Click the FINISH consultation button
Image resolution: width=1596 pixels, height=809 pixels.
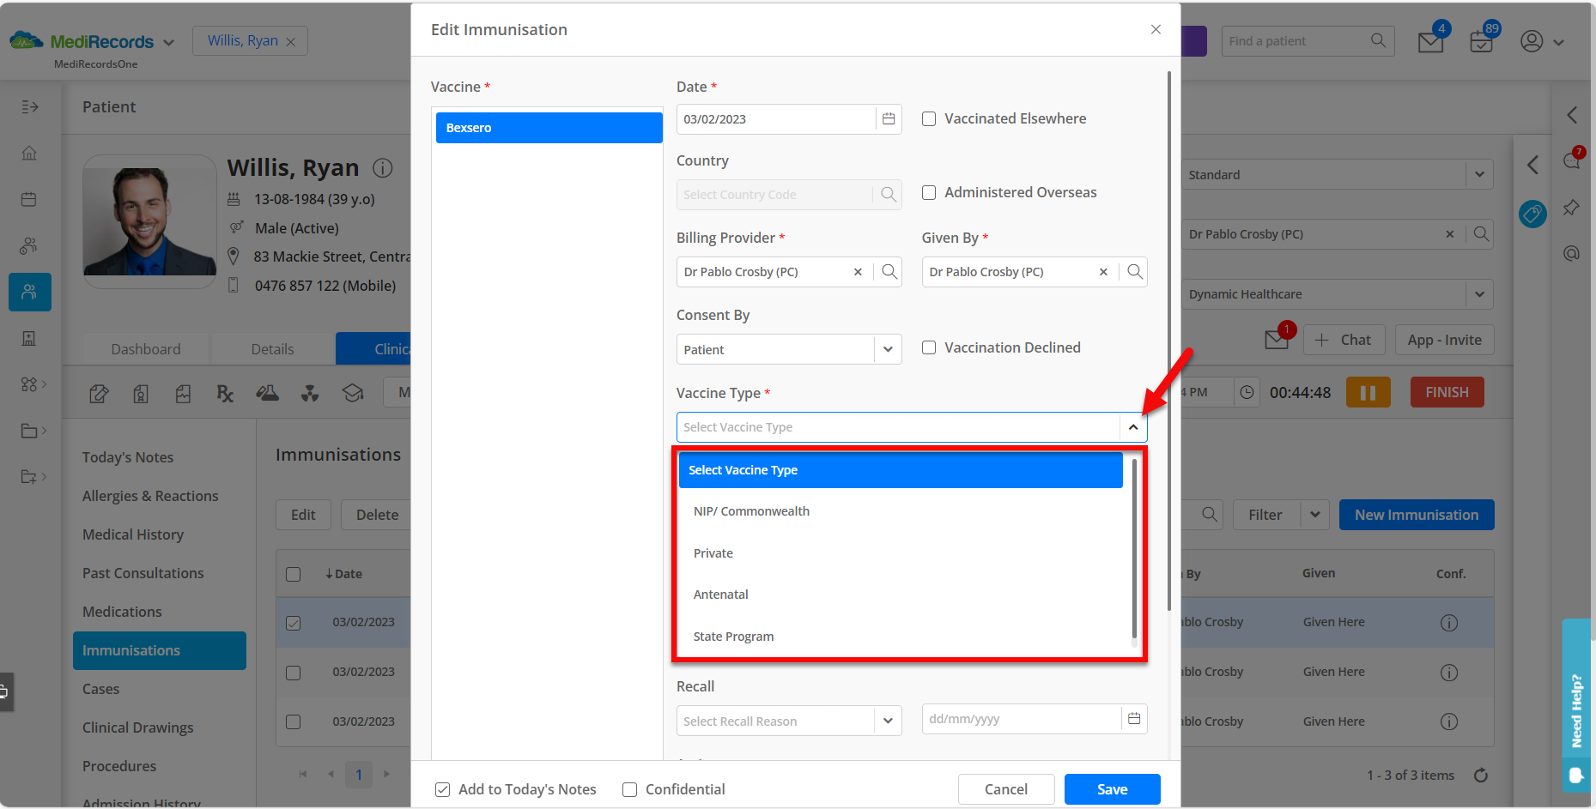pyautogui.click(x=1447, y=392)
